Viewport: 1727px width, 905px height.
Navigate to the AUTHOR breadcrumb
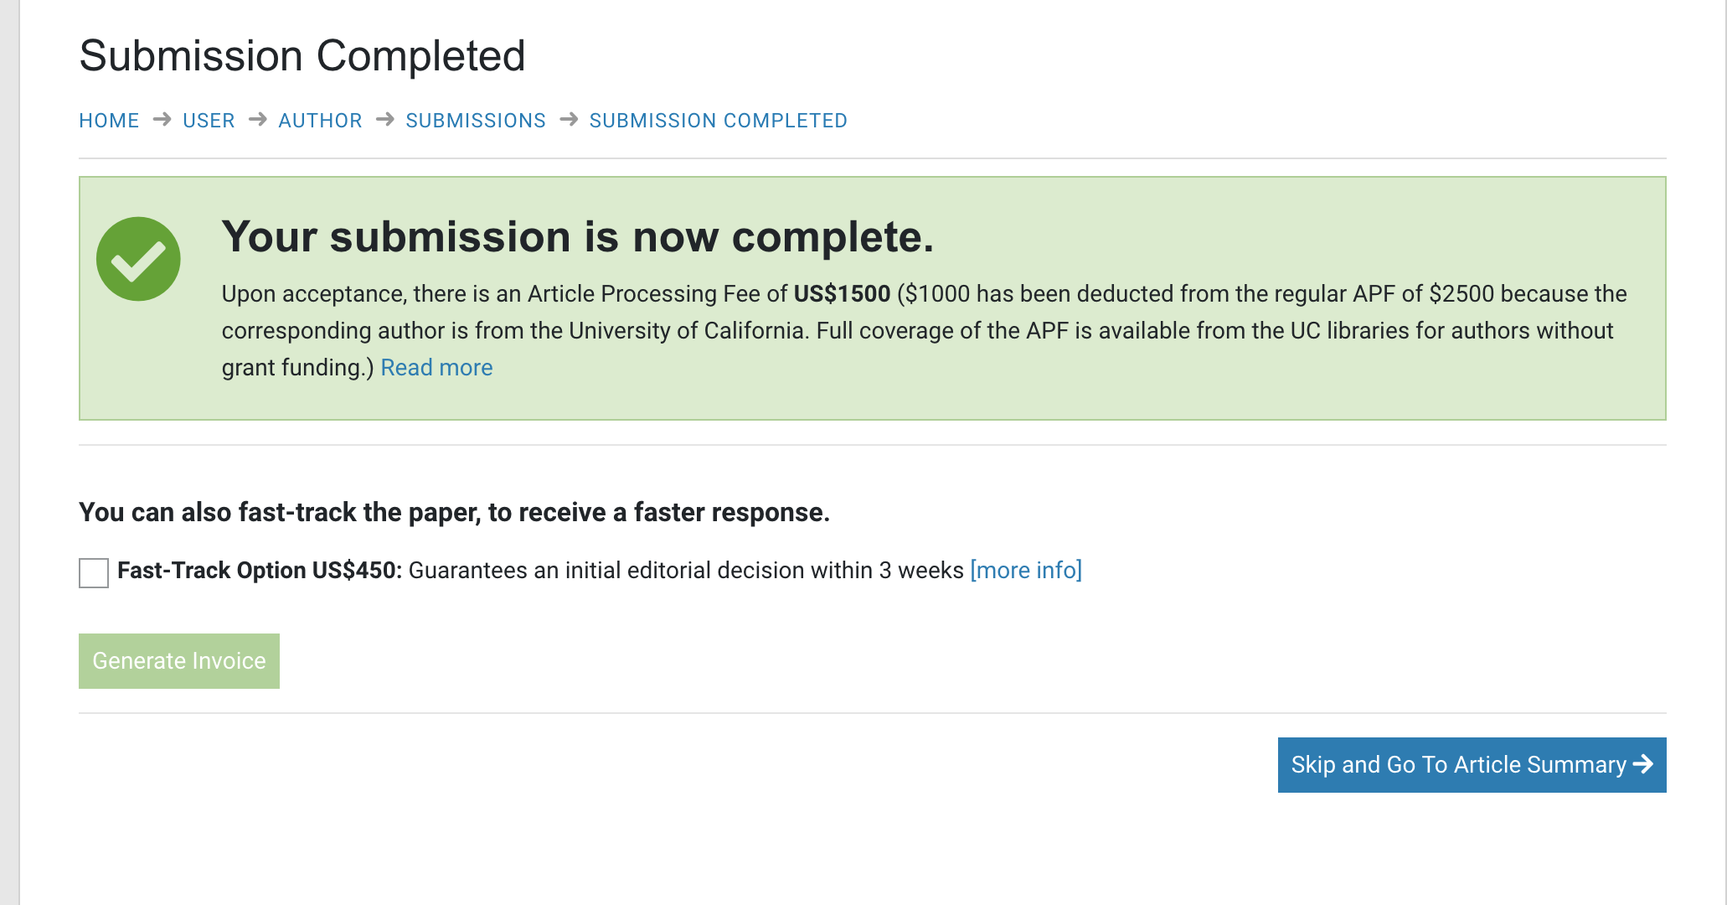320,121
